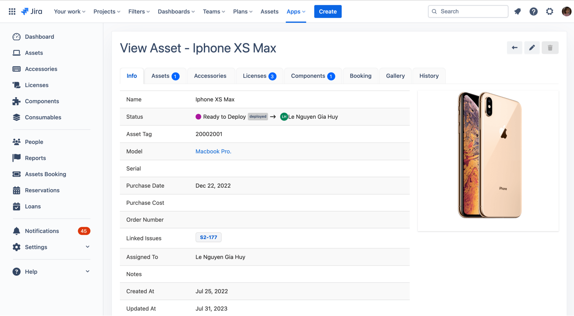Switch to the Assets tab with badge 1
574x316 pixels.
(165, 76)
